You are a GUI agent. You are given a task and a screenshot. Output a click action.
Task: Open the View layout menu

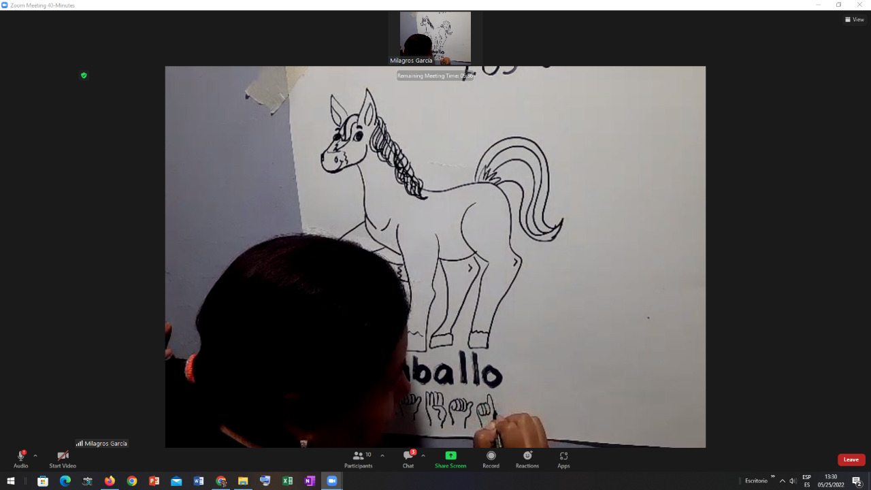pos(855,20)
